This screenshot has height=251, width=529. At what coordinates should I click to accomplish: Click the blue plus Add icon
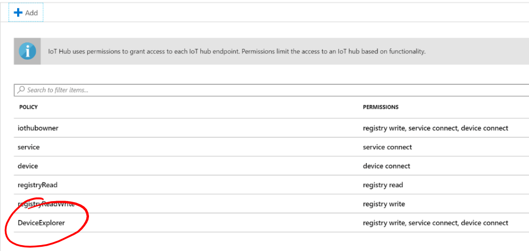pyautogui.click(x=18, y=13)
